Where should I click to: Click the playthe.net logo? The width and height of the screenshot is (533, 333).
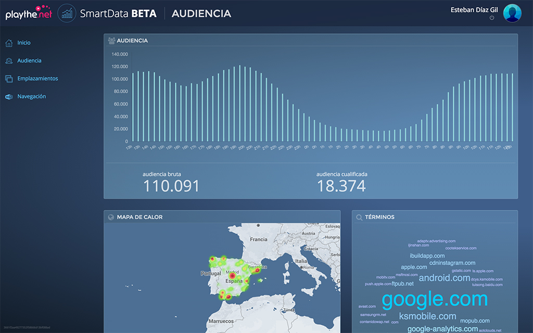pyautogui.click(x=29, y=14)
